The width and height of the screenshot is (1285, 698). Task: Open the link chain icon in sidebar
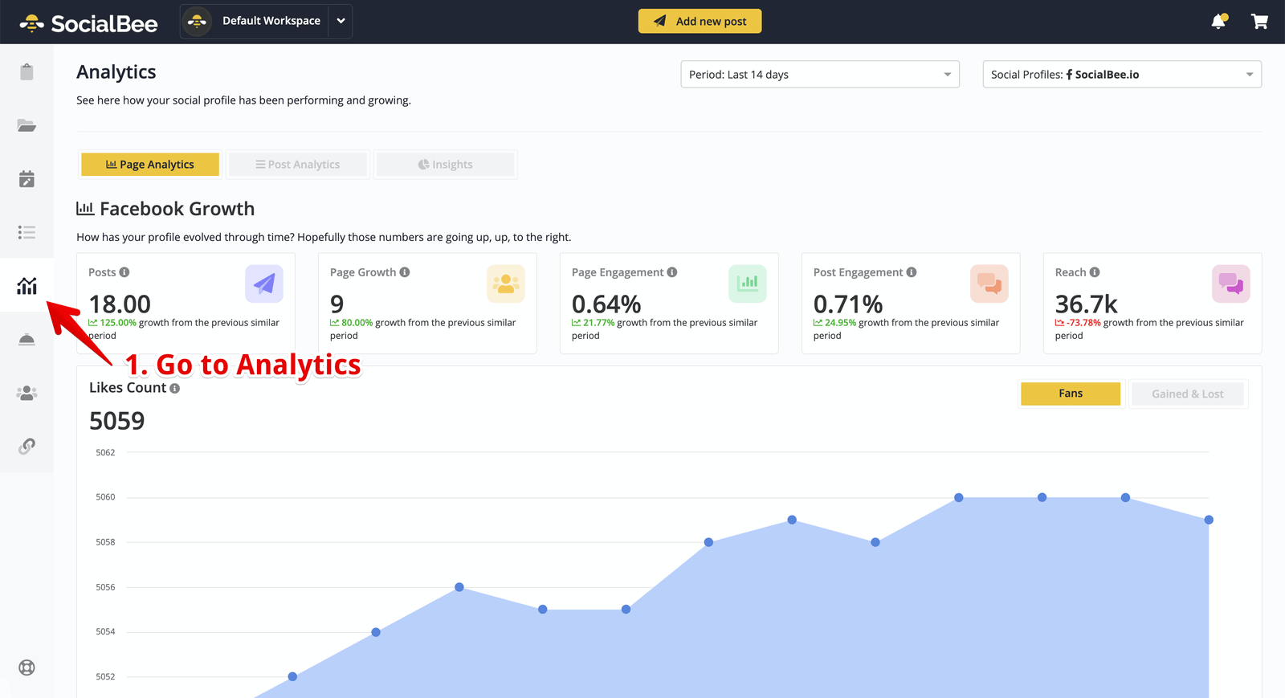[27, 446]
